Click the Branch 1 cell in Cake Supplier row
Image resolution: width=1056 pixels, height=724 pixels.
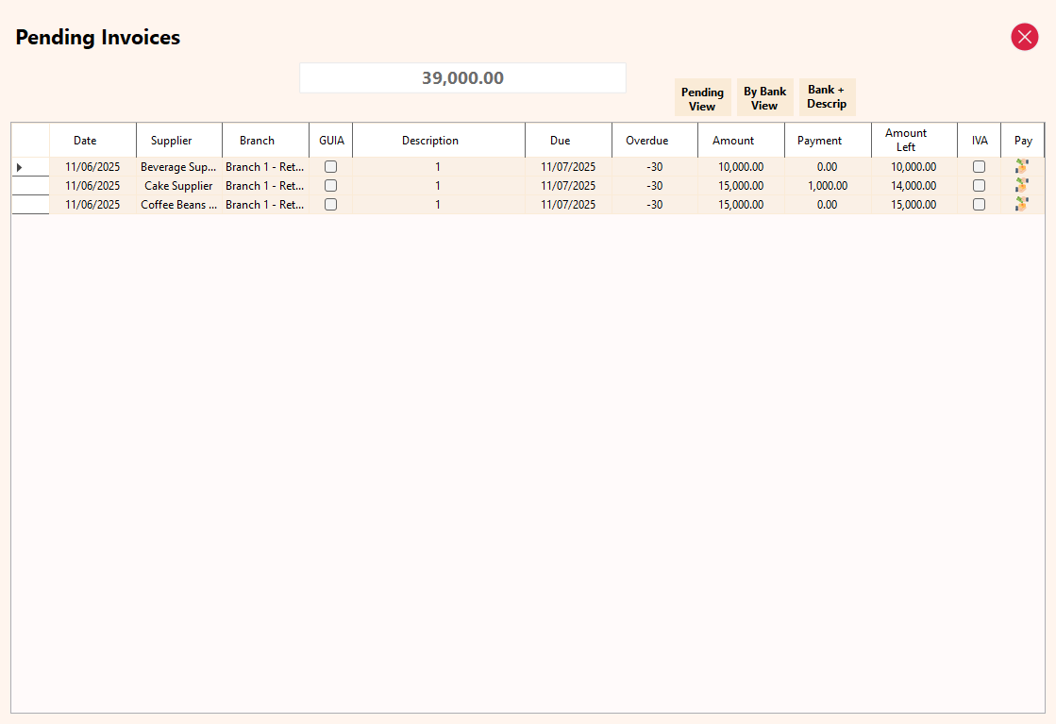pos(264,186)
